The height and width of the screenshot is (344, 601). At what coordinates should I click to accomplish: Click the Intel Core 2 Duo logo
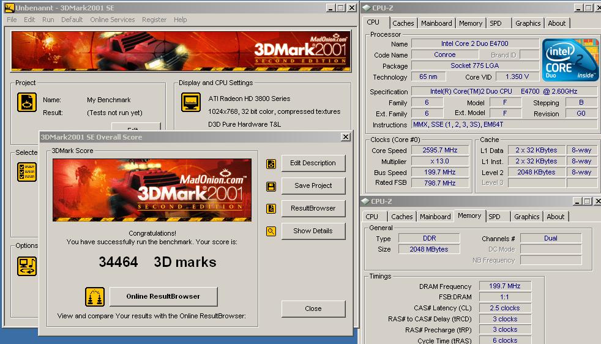pyautogui.click(x=570, y=59)
